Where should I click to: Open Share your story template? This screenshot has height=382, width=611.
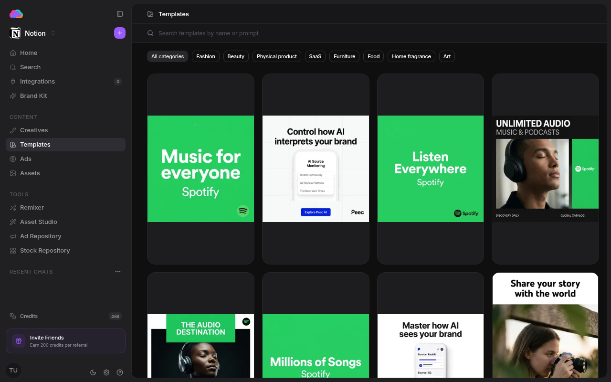pos(545,325)
